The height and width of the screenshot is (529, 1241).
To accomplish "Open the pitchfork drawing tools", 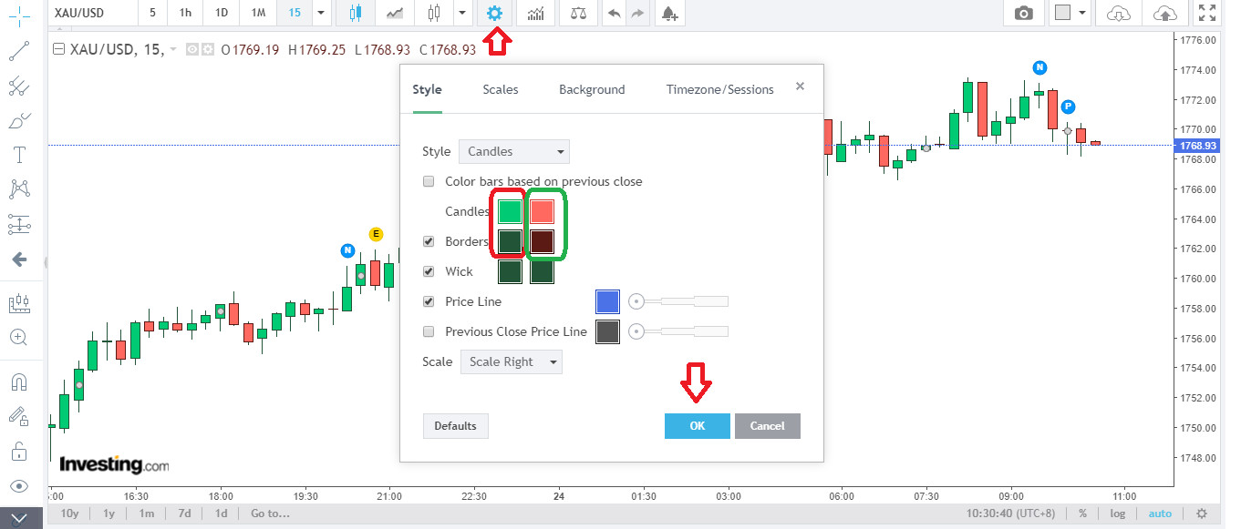I will click(x=20, y=86).
